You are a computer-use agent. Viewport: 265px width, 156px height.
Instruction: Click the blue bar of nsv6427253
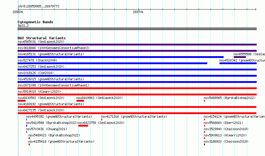[x=137, y=70]
